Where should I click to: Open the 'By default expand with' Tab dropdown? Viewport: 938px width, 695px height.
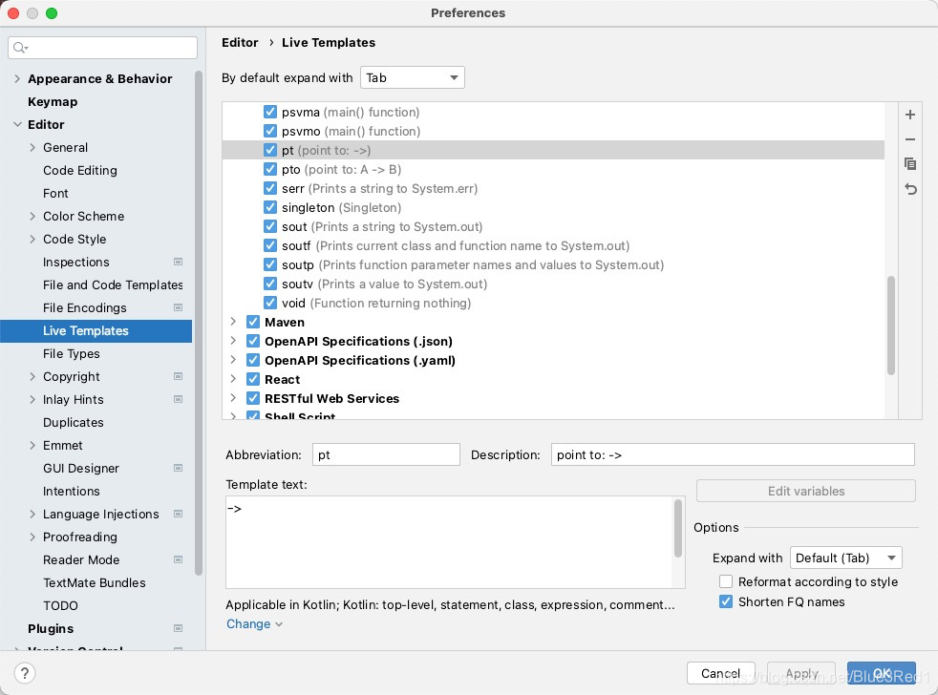coord(413,77)
